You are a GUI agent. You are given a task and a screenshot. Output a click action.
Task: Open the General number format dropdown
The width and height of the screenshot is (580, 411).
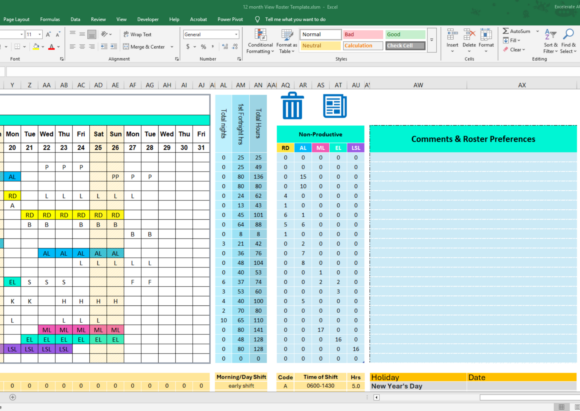236,34
